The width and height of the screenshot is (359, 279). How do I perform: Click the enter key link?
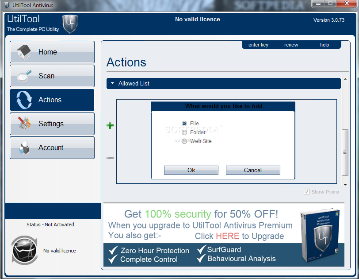click(258, 45)
